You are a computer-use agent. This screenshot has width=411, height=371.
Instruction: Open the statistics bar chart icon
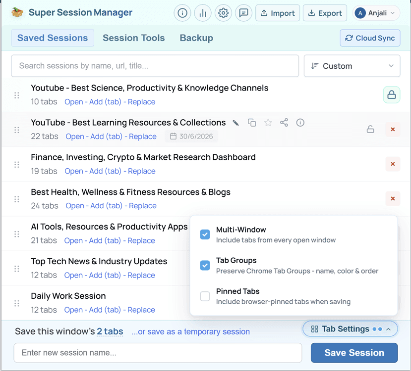click(203, 13)
